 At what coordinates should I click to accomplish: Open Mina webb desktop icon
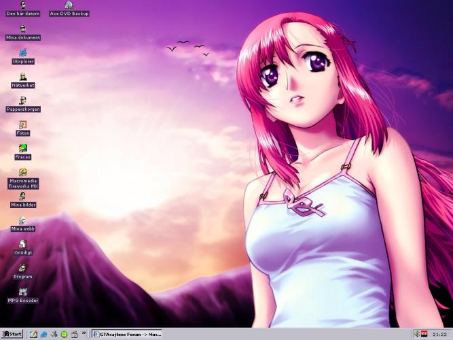click(22, 221)
